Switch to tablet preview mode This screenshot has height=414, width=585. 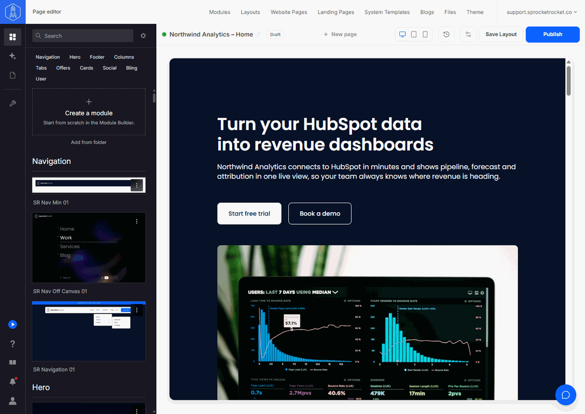(x=414, y=34)
